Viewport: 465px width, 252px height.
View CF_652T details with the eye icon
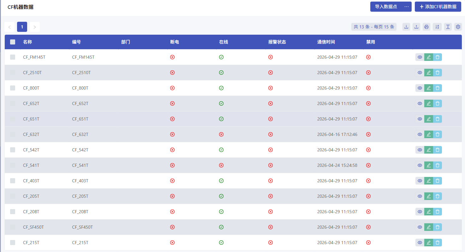420,103
